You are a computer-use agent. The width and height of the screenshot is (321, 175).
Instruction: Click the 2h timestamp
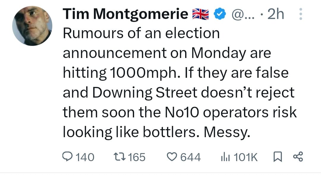(x=276, y=14)
